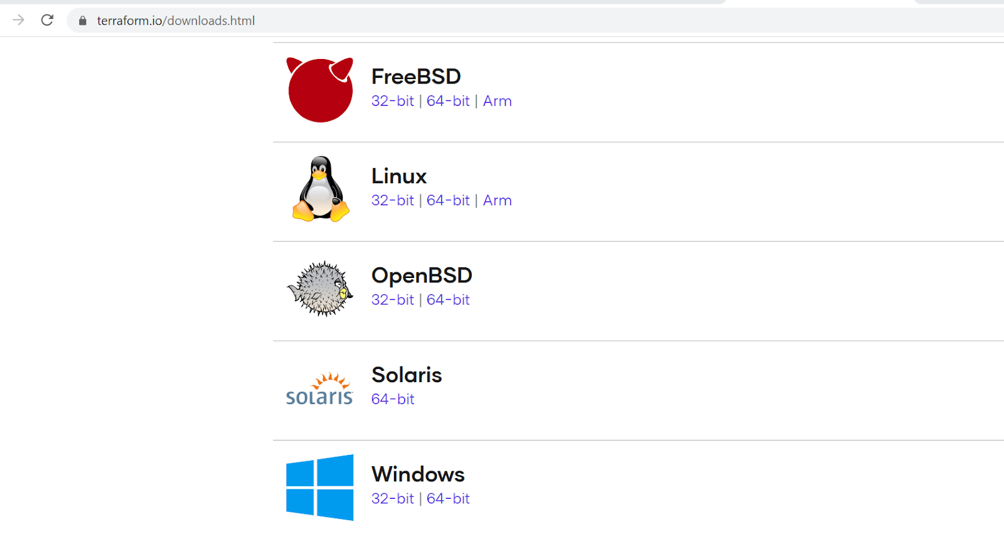Viewport: 1004px width, 534px height.
Task: Download FreeBSD Arm build
Action: pyautogui.click(x=498, y=101)
